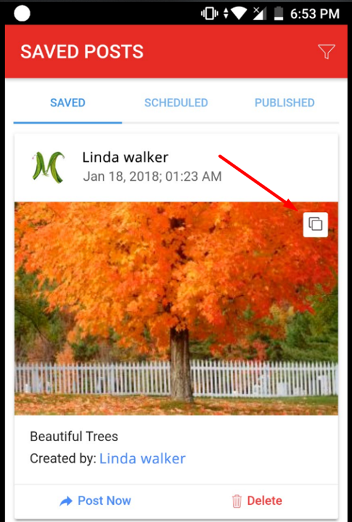352x522 pixels.
Task: Tap the Beautiful Trees caption
Action: coord(74,436)
